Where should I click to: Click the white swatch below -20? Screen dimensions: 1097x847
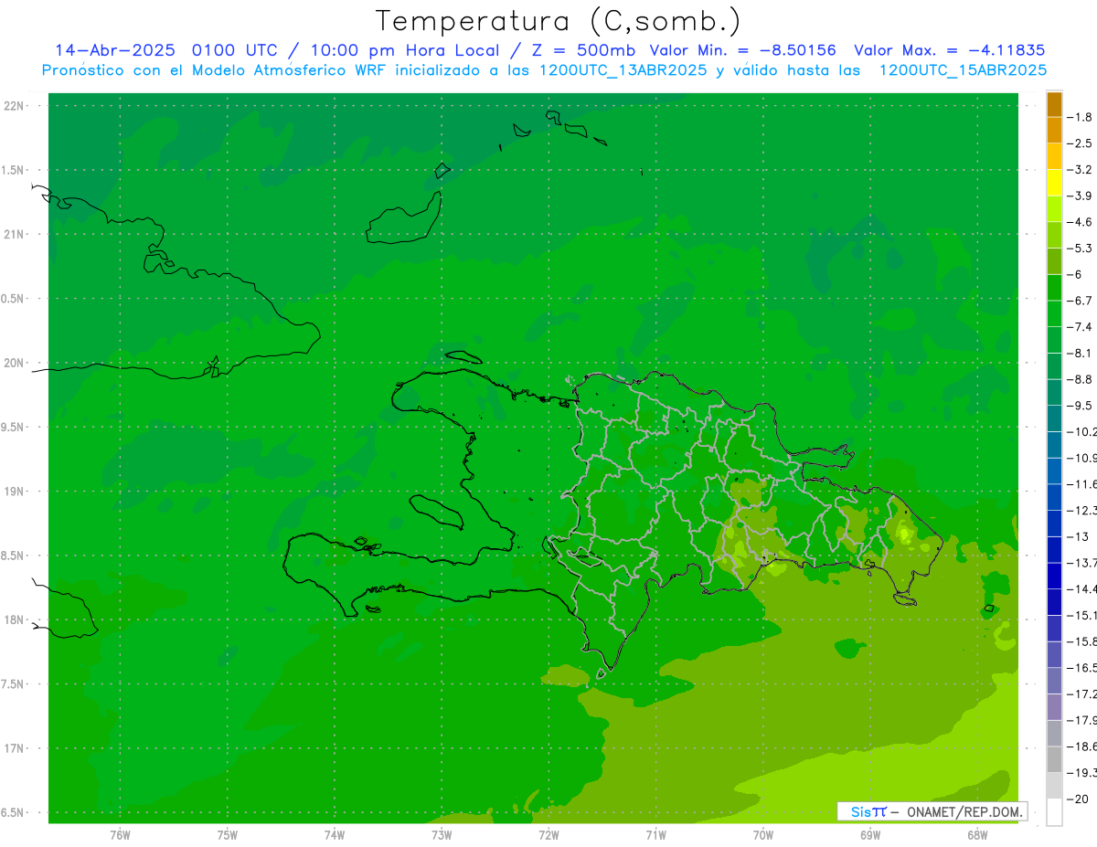pos(1054,812)
